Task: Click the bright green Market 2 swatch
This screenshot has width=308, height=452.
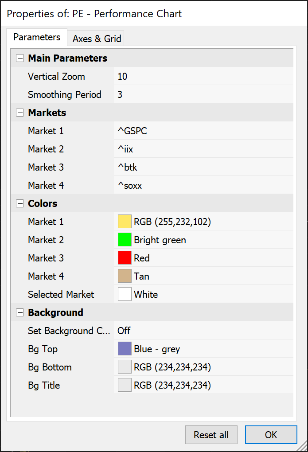Action: coord(125,240)
